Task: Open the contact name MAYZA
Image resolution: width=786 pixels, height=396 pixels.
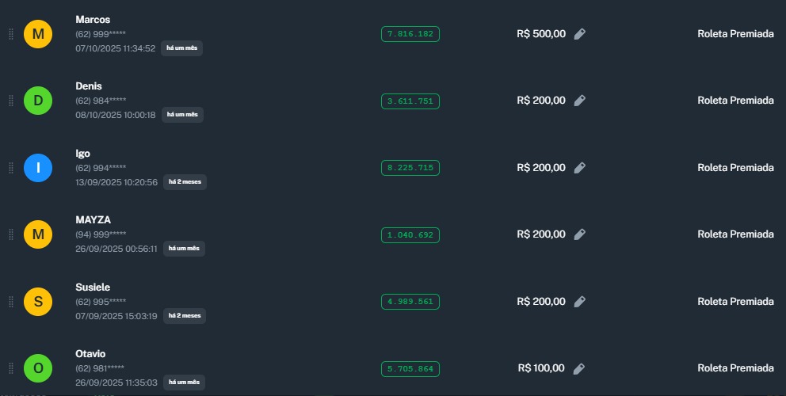Action: point(93,219)
